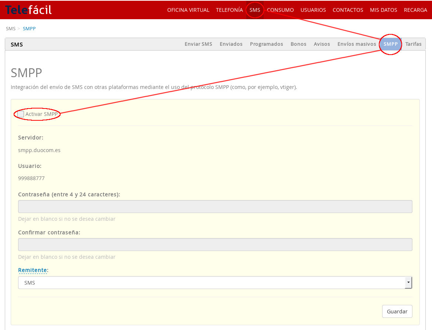Click the Telefácil logo

(28, 10)
